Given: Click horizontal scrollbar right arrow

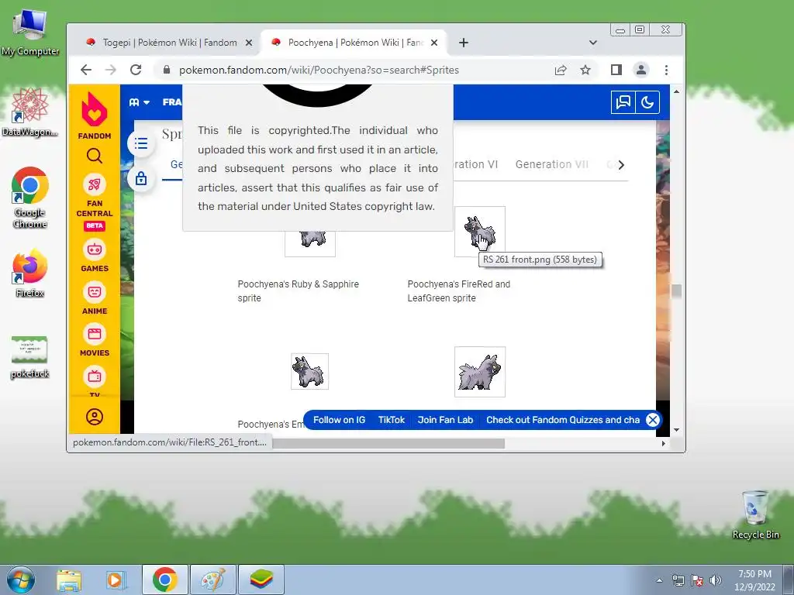Looking at the screenshot, I should click(664, 443).
